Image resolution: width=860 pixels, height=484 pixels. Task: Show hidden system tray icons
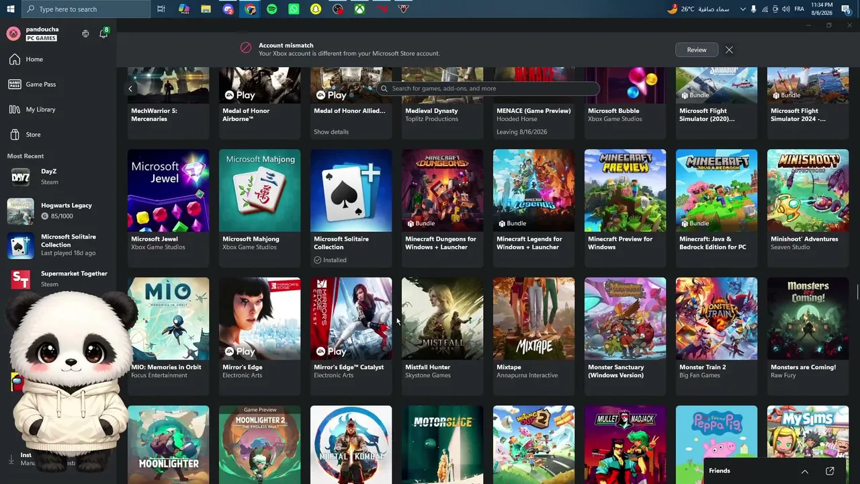(742, 9)
